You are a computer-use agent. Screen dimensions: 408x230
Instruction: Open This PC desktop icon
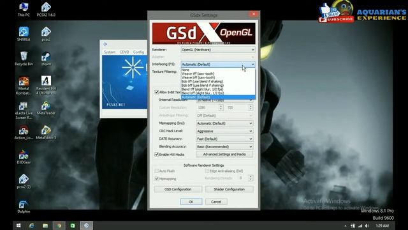coord(24,10)
